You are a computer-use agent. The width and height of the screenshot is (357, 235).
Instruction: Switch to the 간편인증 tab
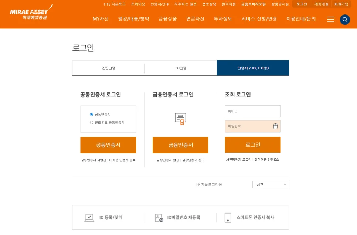108,68
